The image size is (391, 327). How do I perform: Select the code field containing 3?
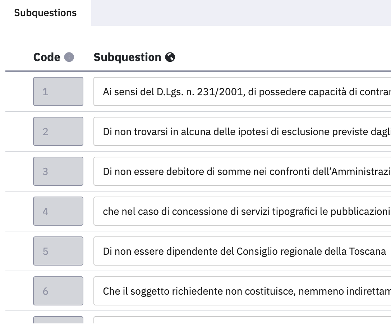58,171
